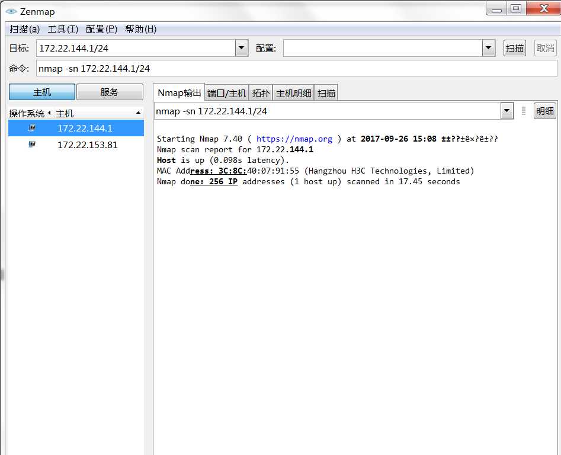This screenshot has width=561, height=455.
Task: Switch to the 扫描 results tab
Action: click(326, 93)
